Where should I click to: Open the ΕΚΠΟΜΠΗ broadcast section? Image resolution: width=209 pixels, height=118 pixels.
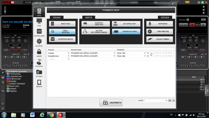point(39,63)
